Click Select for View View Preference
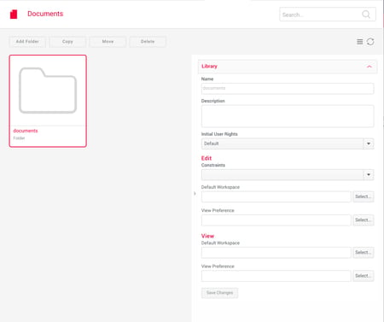384x322 pixels. tap(364, 276)
